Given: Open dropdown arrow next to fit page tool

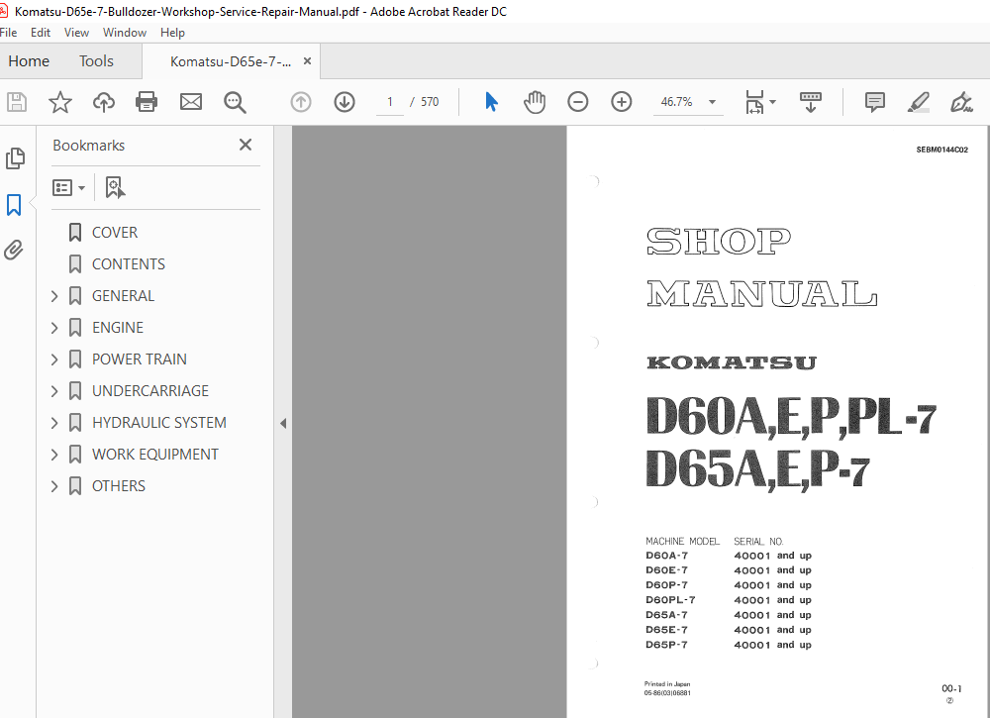Looking at the screenshot, I should click(773, 102).
